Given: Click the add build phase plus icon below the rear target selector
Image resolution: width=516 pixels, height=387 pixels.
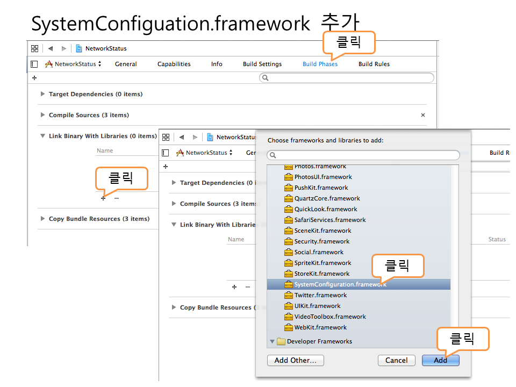Looking at the screenshot, I should [x=34, y=78].
